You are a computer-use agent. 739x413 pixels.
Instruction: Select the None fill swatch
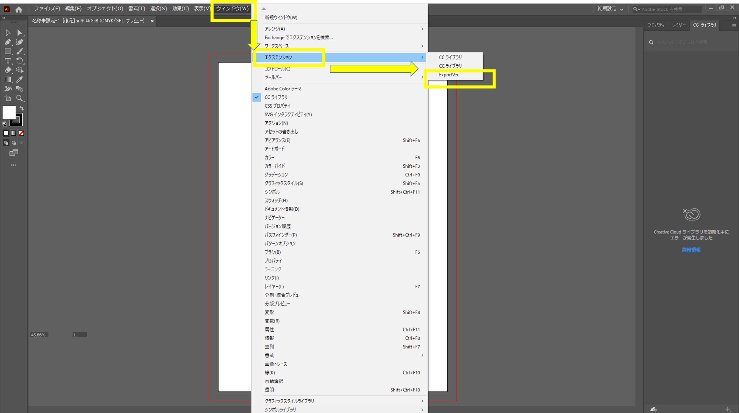click(21, 133)
